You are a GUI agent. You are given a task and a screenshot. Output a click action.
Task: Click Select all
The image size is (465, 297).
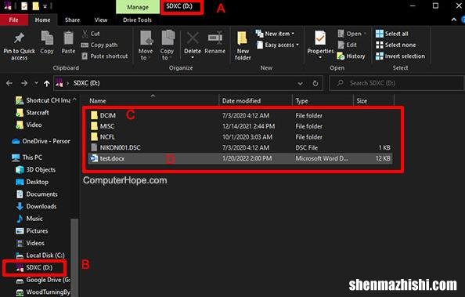click(x=391, y=34)
